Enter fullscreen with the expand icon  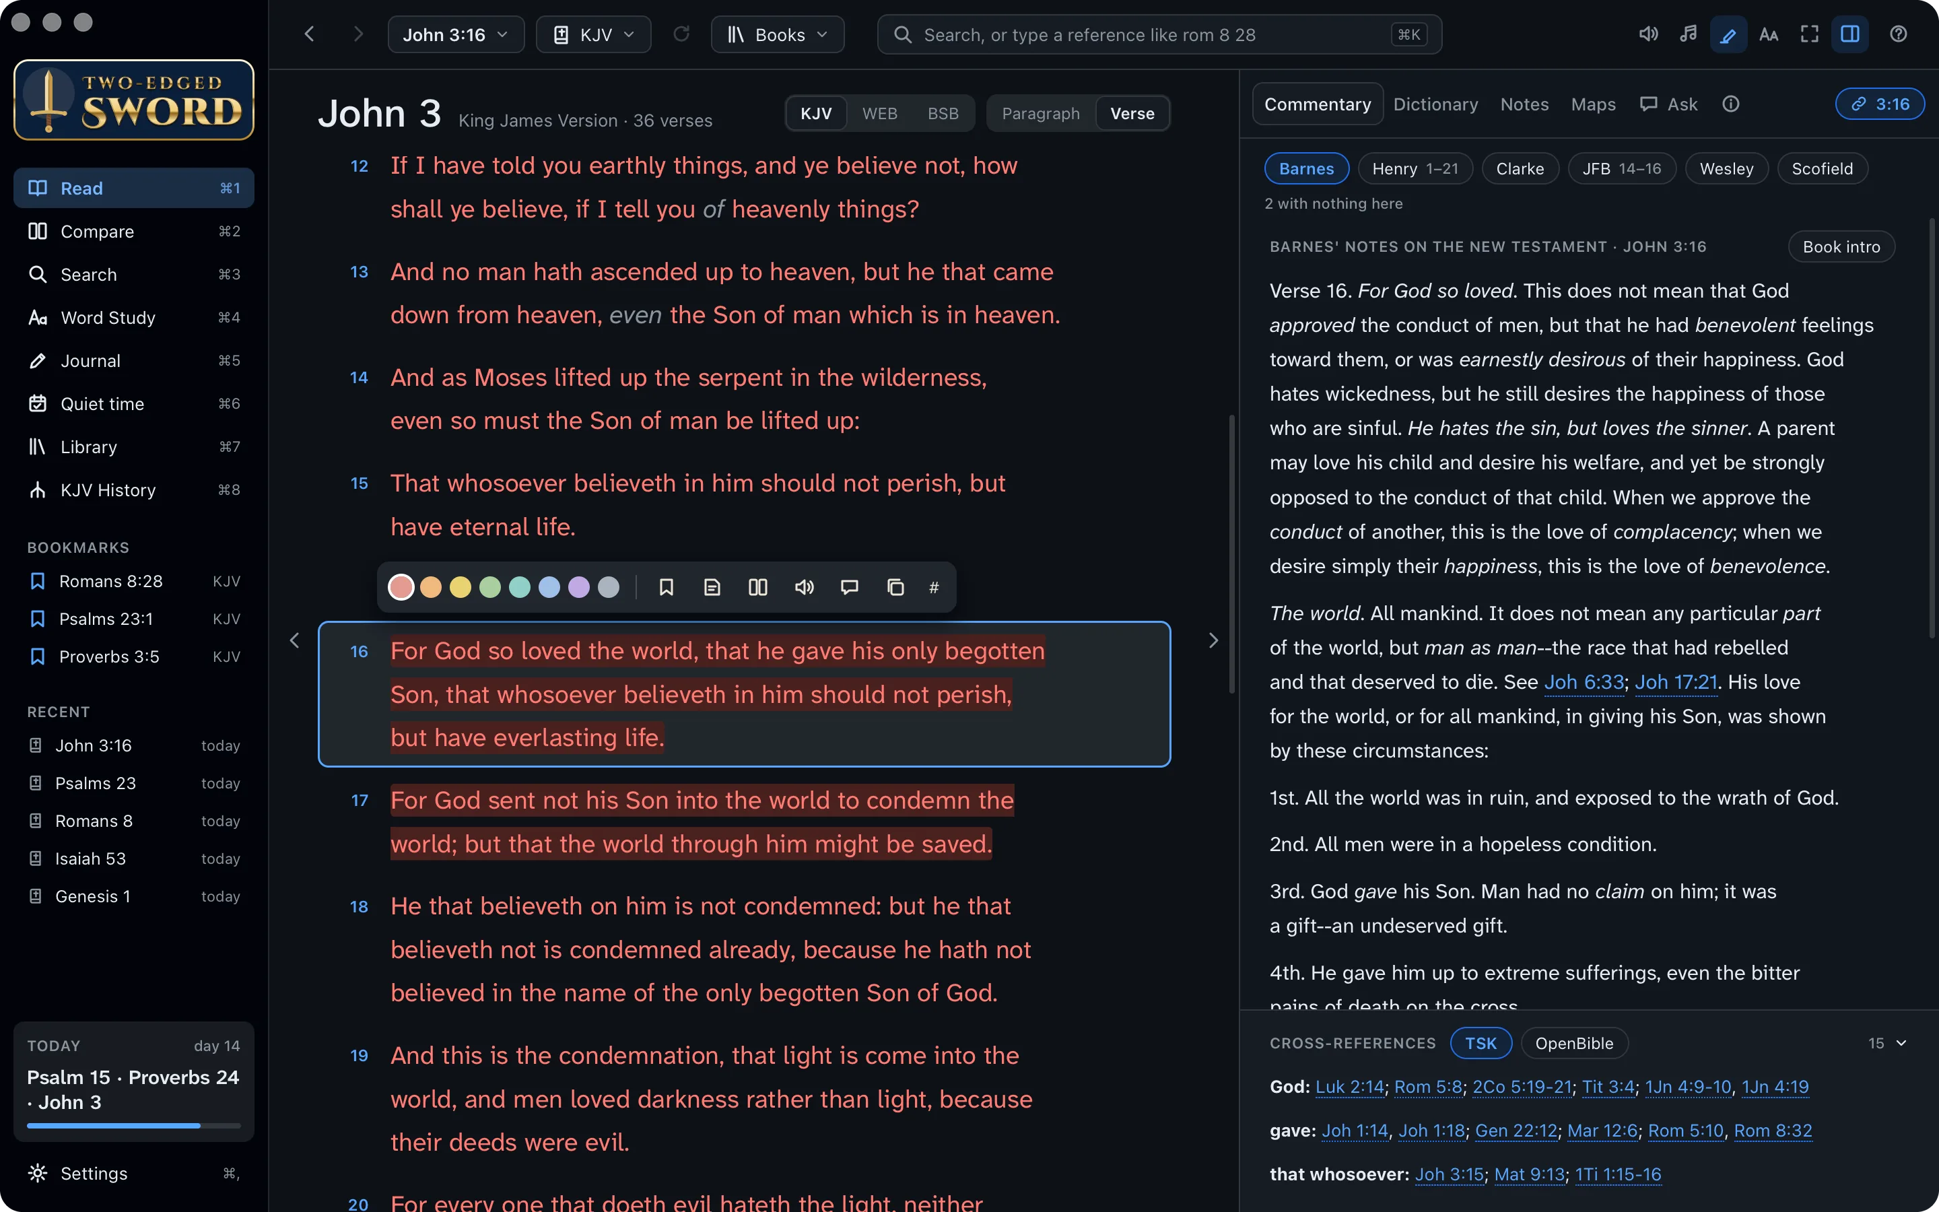click(x=1810, y=34)
